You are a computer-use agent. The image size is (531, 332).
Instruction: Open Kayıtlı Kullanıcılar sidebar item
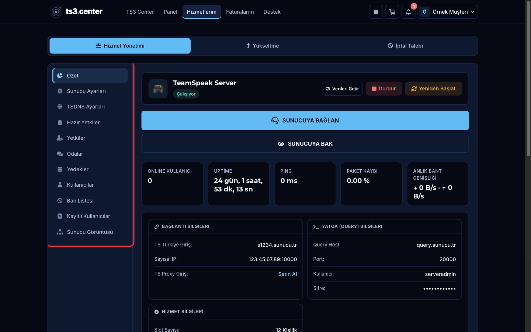pos(90,216)
